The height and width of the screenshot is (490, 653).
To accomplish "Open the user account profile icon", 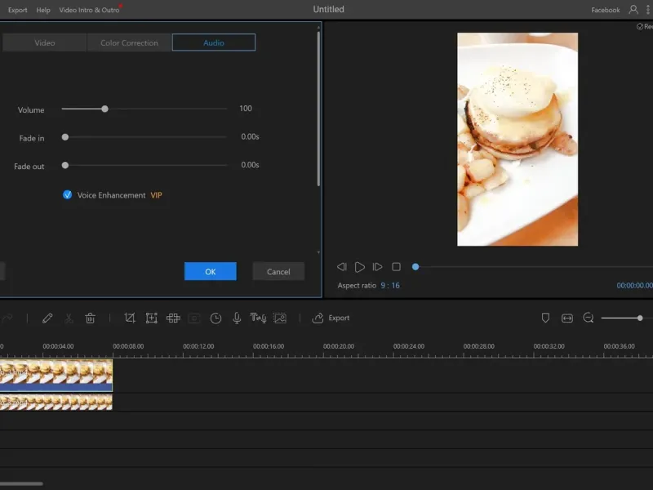I will point(634,10).
